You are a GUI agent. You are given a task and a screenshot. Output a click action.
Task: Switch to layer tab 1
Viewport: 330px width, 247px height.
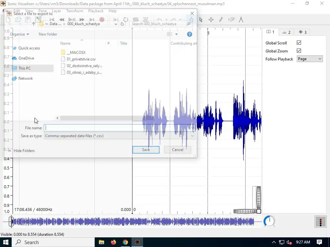[x=270, y=32]
